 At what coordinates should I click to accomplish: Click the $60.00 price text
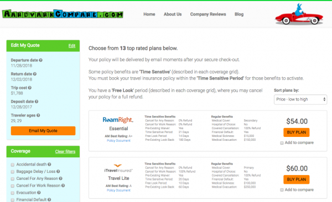pos(297,168)
